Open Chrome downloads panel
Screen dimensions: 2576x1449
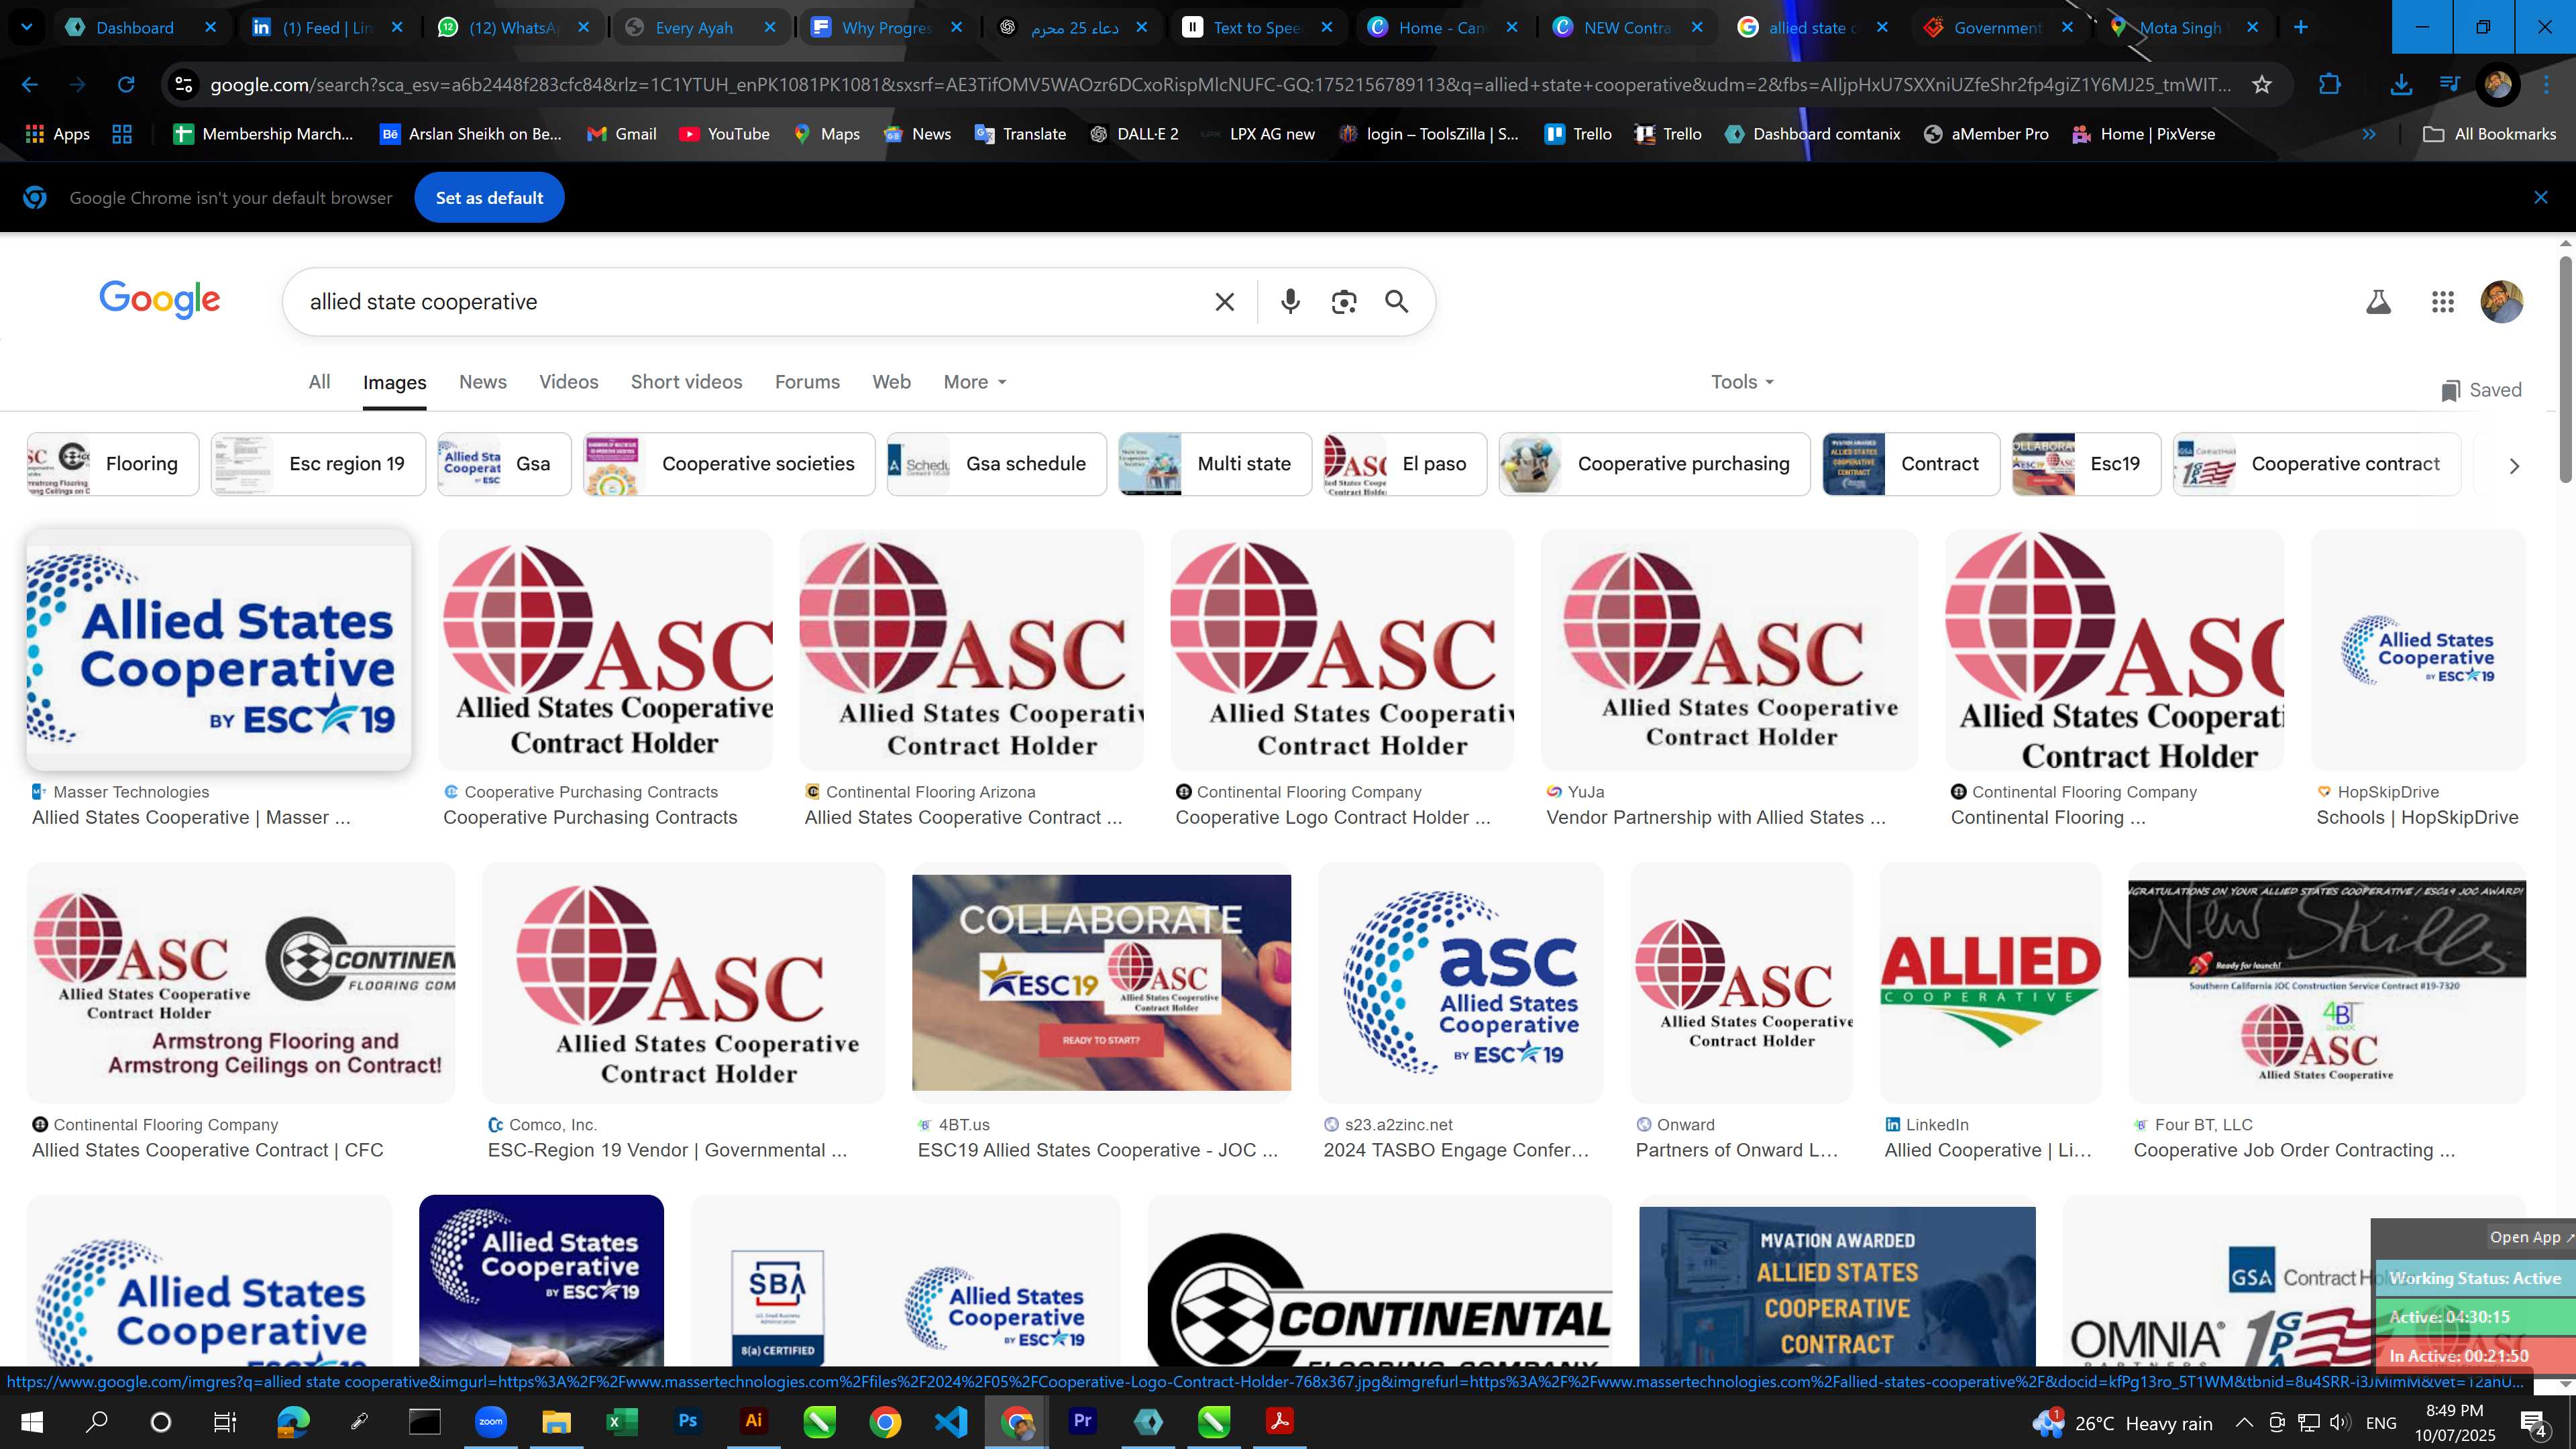pos(2400,85)
